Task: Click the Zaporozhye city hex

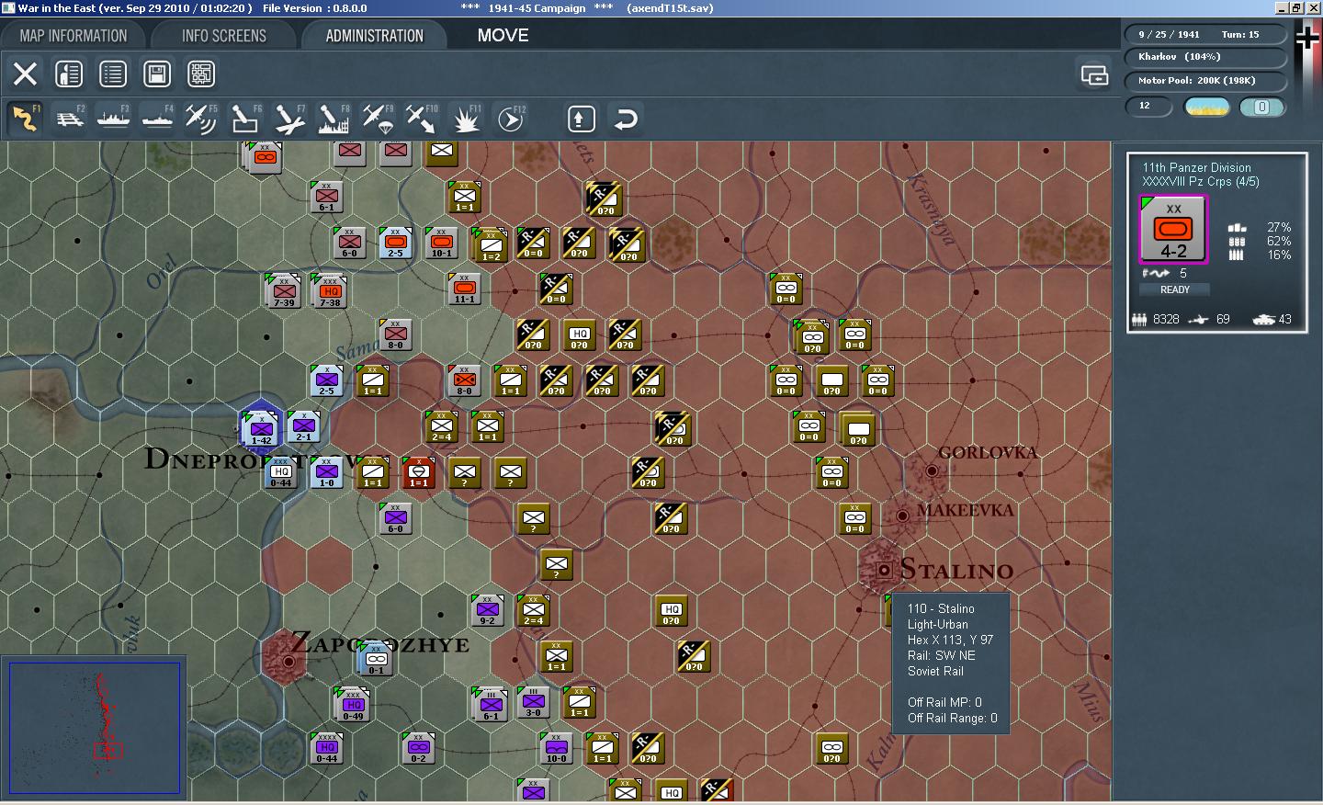Action: pyautogui.click(x=288, y=660)
